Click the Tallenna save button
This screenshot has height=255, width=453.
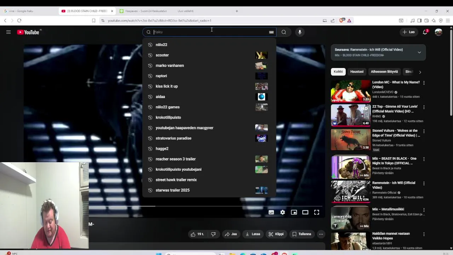click(302, 234)
